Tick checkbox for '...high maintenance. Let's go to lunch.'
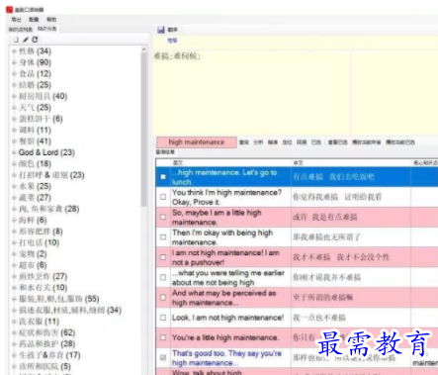Viewport: 438px width, 375px height. pos(163,177)
